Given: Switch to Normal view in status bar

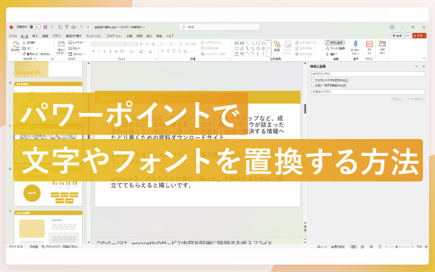Looking at the screenshot, I should click(x=353, y=247).
